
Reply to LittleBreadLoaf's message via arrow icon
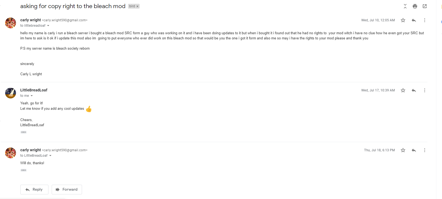[x=414, y=90]
